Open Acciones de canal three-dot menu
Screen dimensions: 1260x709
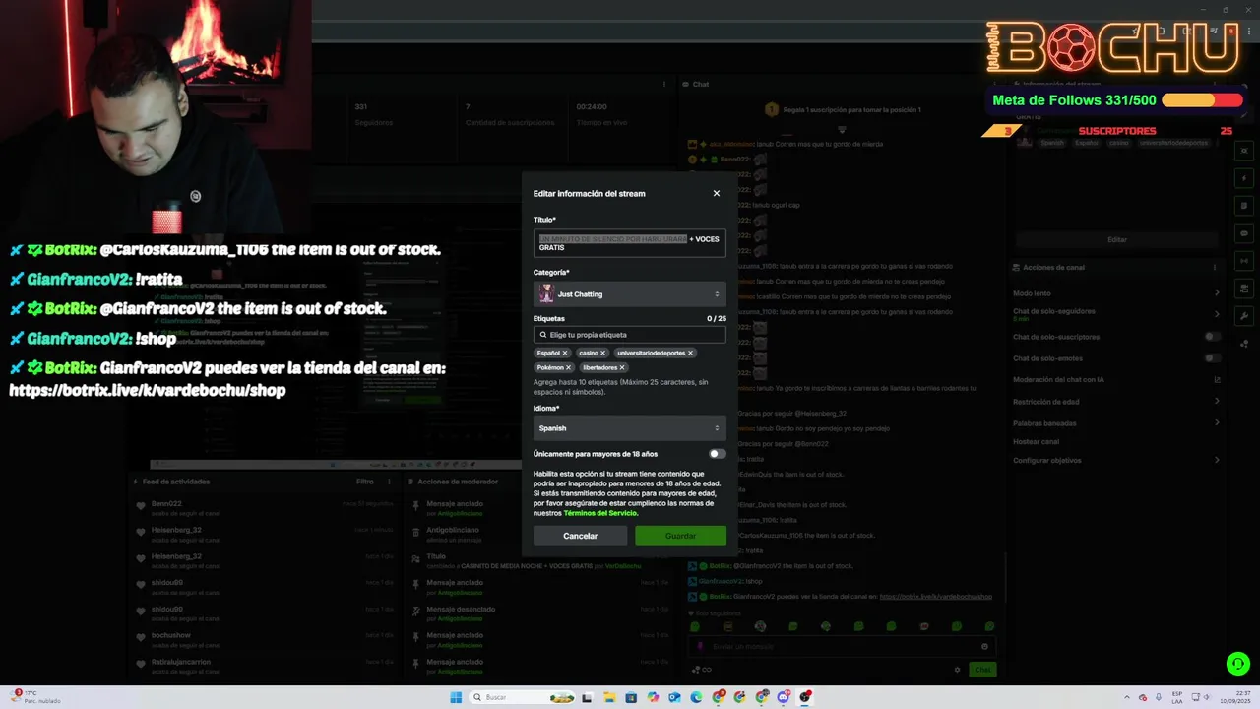point(1216,268)
